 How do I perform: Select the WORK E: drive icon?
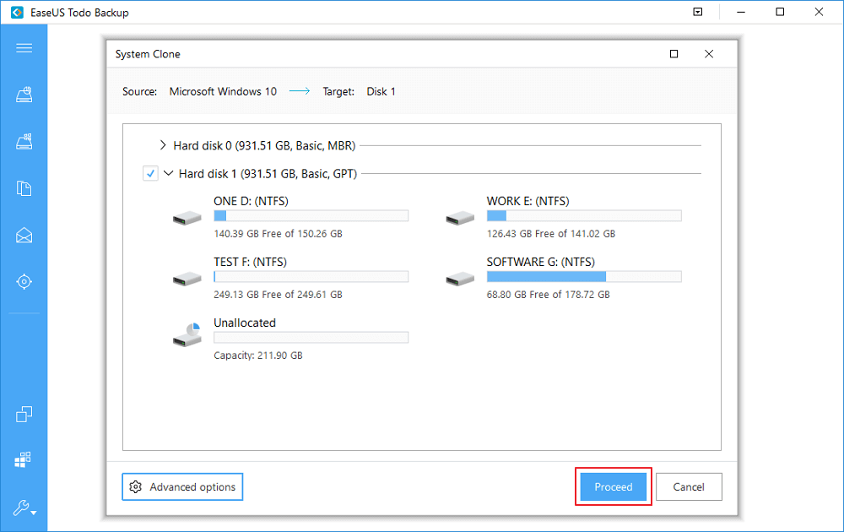(460, 218)
